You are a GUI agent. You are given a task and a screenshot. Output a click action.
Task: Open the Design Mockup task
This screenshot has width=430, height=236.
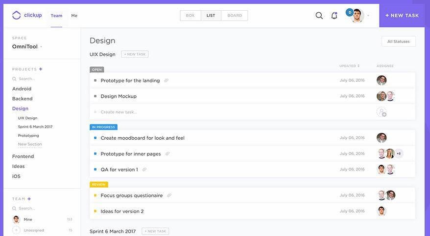click(x=119, y=96)
